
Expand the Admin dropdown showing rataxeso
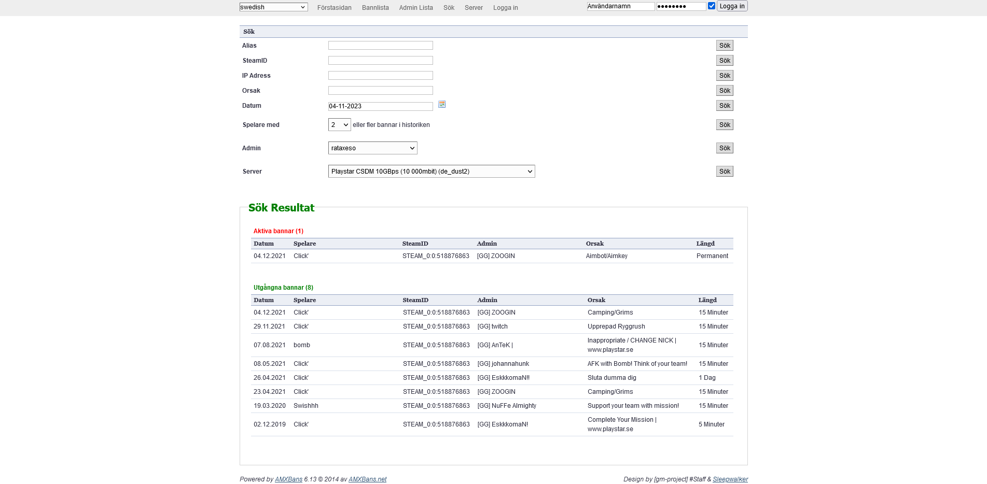[373, 148]
